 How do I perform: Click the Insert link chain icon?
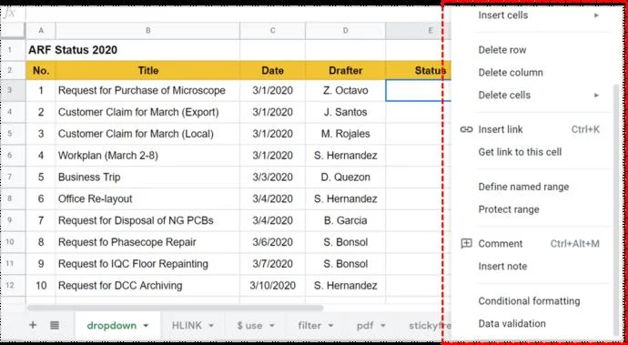[466, 129]
